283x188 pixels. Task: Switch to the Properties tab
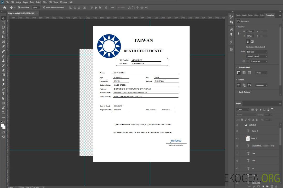pos(270,15)
